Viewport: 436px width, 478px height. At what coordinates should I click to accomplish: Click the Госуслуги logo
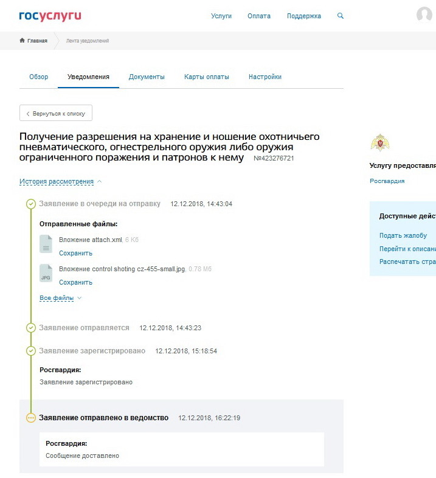[x=50, y=16]
